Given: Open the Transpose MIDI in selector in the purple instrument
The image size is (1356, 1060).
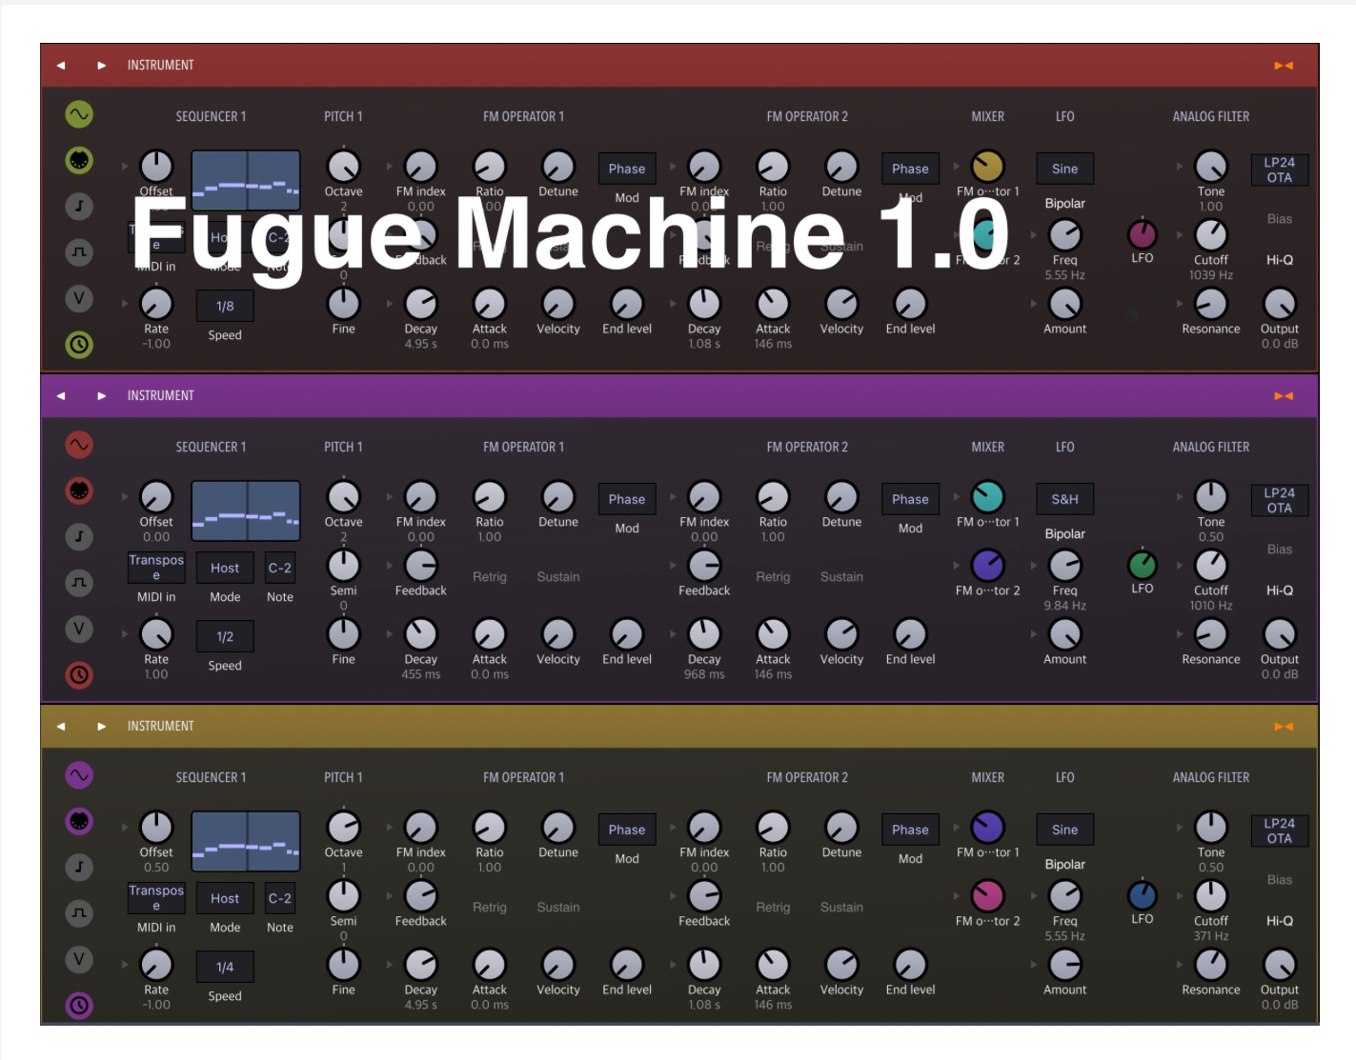Looking at the screenshot, I should tap(156, 568).
